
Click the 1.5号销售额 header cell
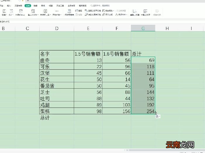[x=88, y=54]
